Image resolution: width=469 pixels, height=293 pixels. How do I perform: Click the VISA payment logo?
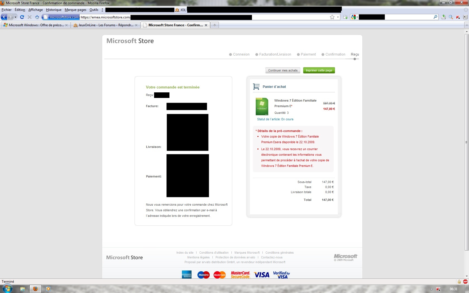262,275
